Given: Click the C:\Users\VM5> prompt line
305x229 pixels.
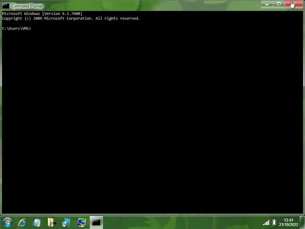Looking at the screenshot, I should 17,28.
